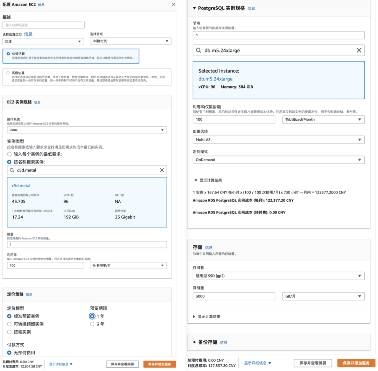378x371 pixels.
Task: Click the 存储量 field showing 3000
Action: click(234, 296)
